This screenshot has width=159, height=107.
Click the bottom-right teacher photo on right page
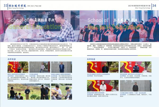click(136, 85)
